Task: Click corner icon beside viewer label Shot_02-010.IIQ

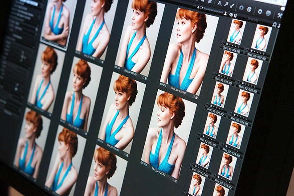Action: pyautogui.click(x=196, y=97)
